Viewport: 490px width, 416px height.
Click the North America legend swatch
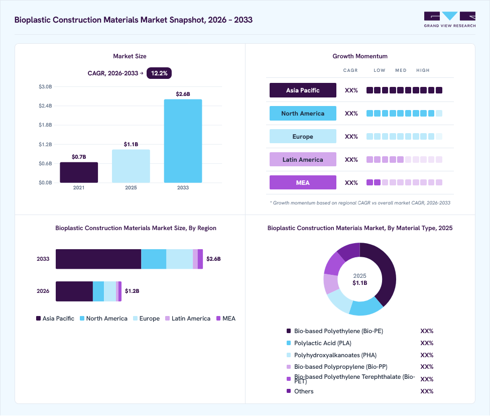82,319
